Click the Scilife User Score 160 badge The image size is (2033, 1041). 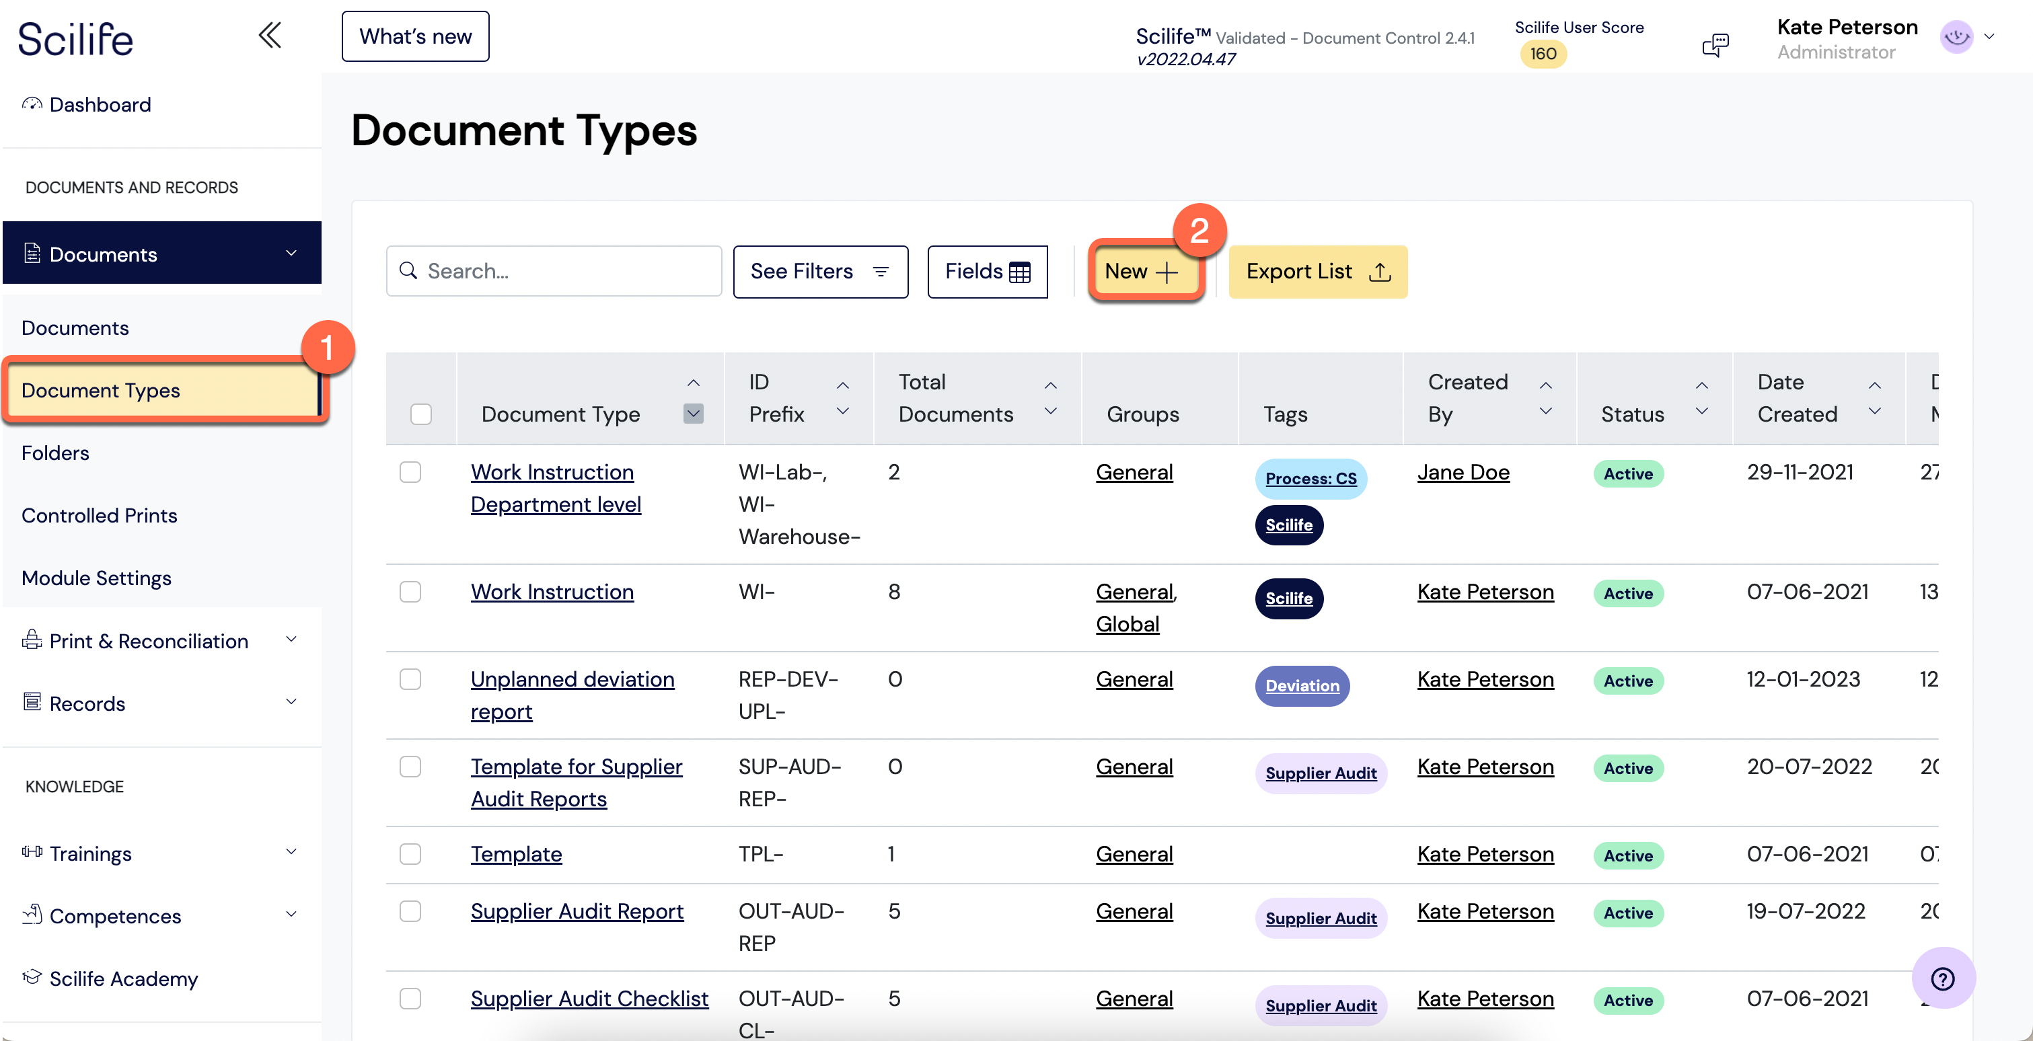(x=1543, y=54)
